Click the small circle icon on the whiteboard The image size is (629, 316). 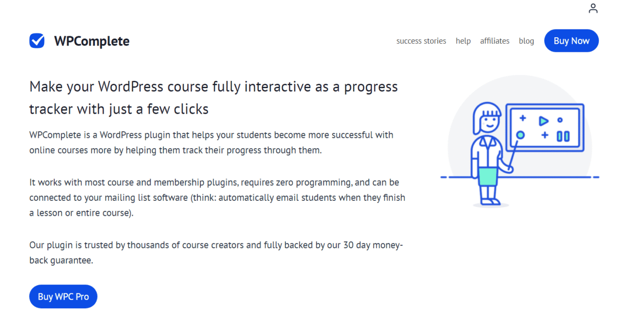(560, 120)
